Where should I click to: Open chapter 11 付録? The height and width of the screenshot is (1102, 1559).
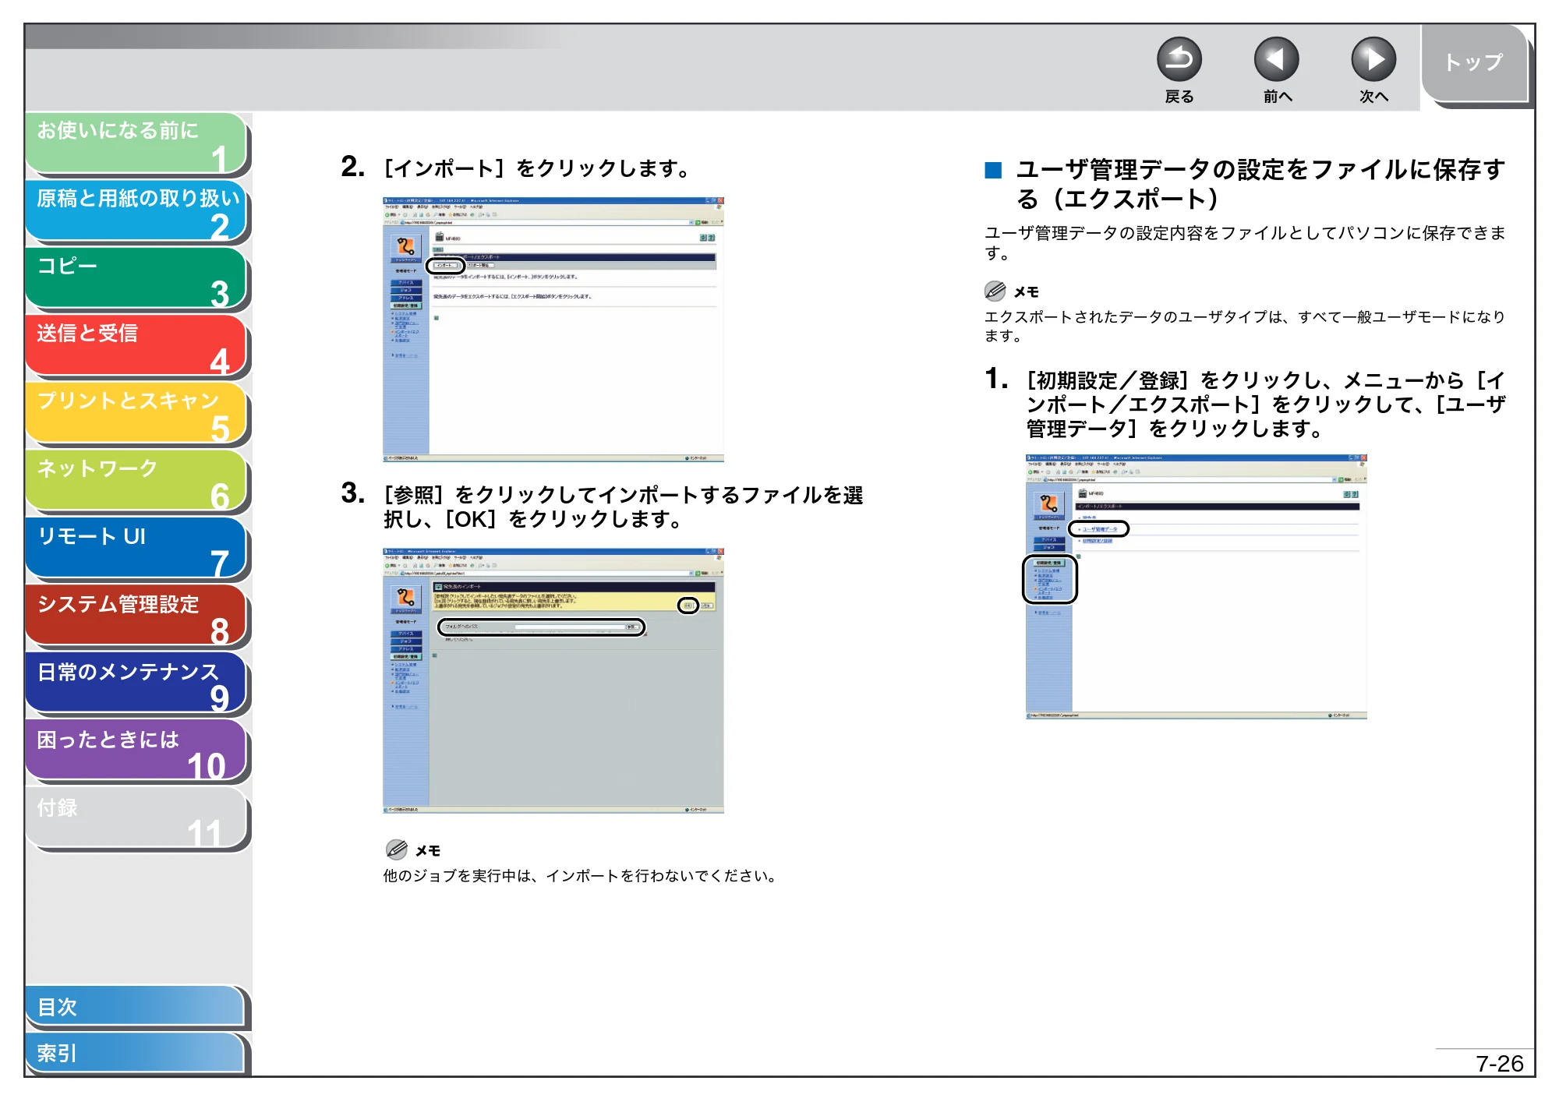point(136,819)
